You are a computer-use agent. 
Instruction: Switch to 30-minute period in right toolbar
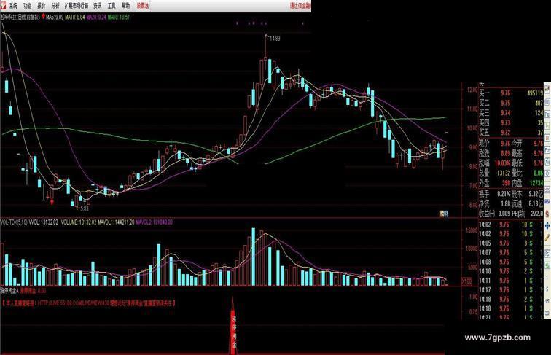[547, 313]
